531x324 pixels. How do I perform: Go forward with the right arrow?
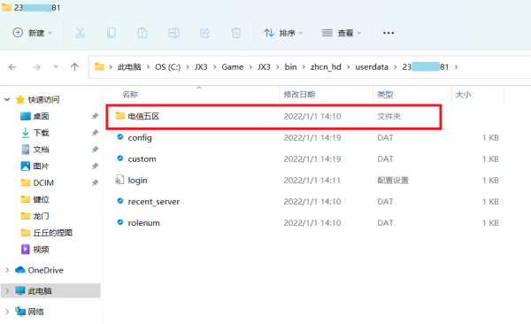coord(36,67)
